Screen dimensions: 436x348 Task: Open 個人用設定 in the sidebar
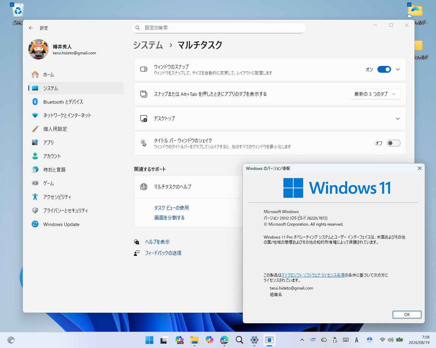pos(76,129)
